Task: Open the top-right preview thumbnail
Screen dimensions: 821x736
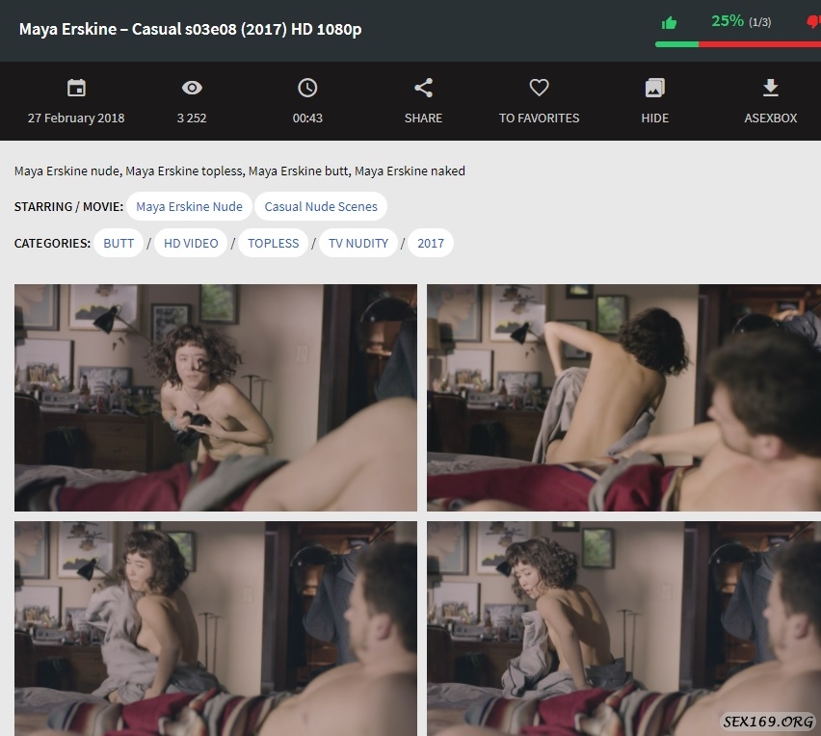Action: click(x=623, y=397)
